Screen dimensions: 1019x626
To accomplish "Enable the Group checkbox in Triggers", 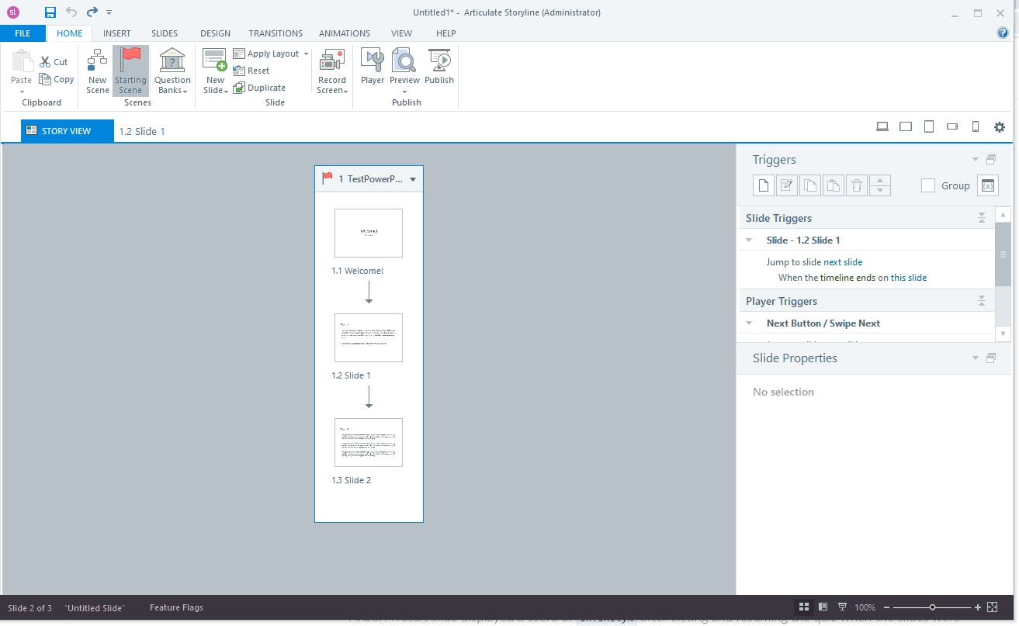I will tap(928, 185).
